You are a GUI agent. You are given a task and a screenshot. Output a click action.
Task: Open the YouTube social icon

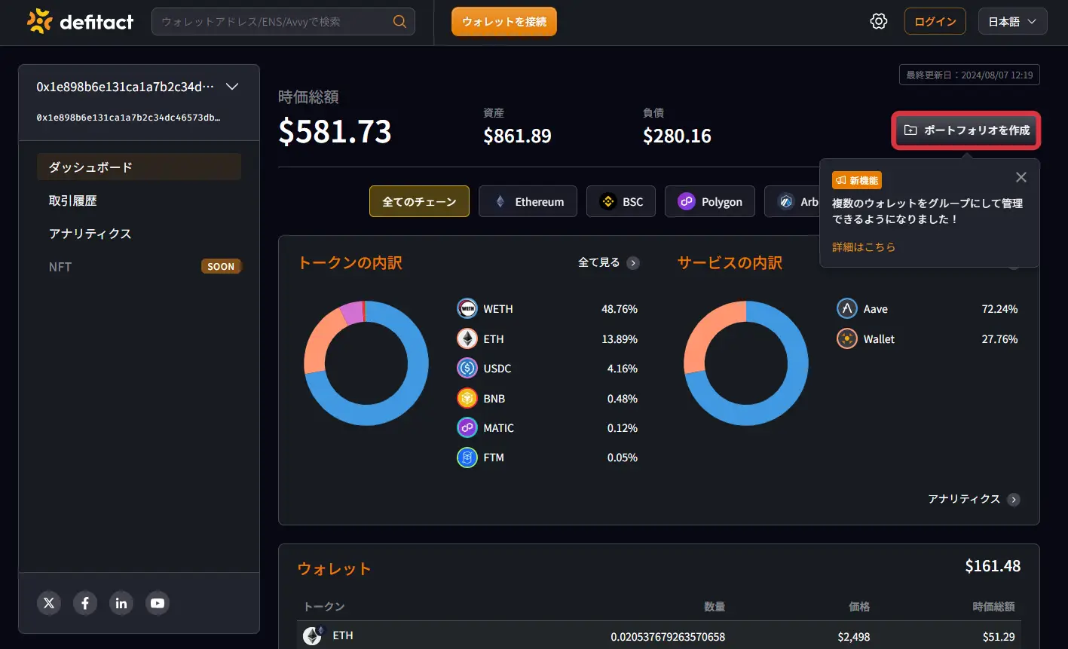click(158, 603)
